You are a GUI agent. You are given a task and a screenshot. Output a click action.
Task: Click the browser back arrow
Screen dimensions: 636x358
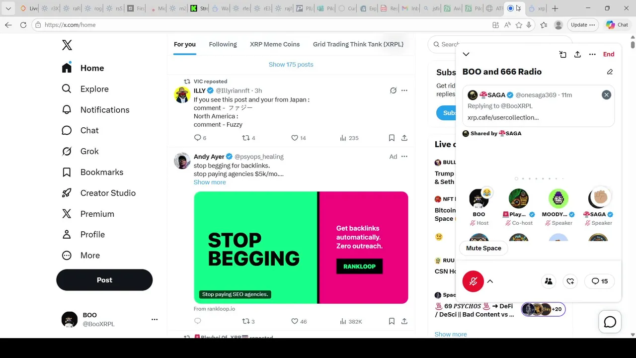(8, 25)
